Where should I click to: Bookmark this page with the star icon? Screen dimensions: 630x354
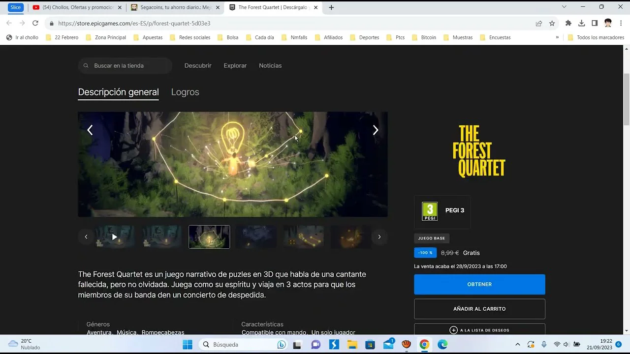(x=552, y=23)
